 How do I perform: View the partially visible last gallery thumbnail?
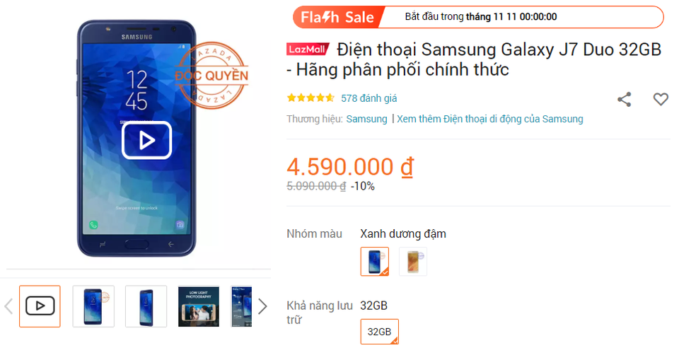[241, 306]
